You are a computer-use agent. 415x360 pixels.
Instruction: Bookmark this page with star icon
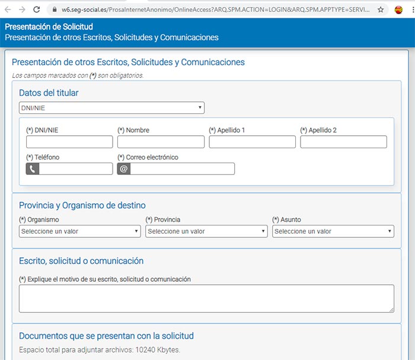point(381,10)
